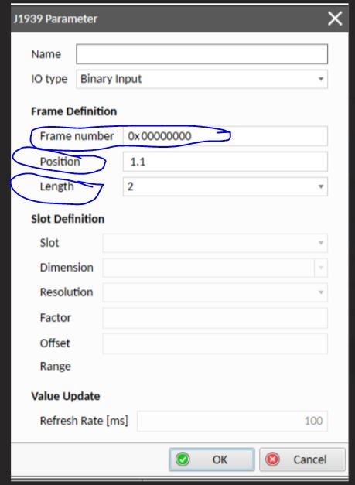Open the IO type dropdown

click(x=202, y=79)
